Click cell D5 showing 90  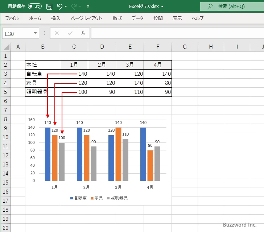102,92
